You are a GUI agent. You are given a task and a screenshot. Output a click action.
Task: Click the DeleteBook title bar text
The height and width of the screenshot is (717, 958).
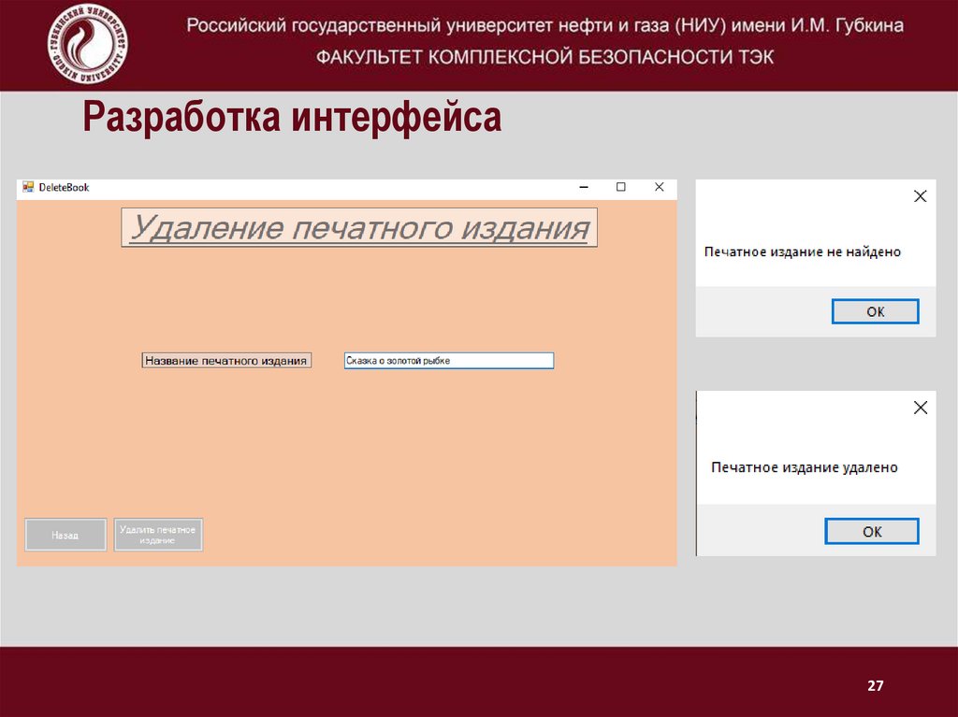(62, 187)
